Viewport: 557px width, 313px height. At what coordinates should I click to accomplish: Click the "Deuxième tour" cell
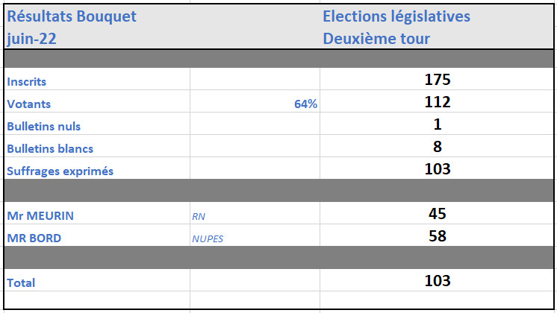coord(376,39)
